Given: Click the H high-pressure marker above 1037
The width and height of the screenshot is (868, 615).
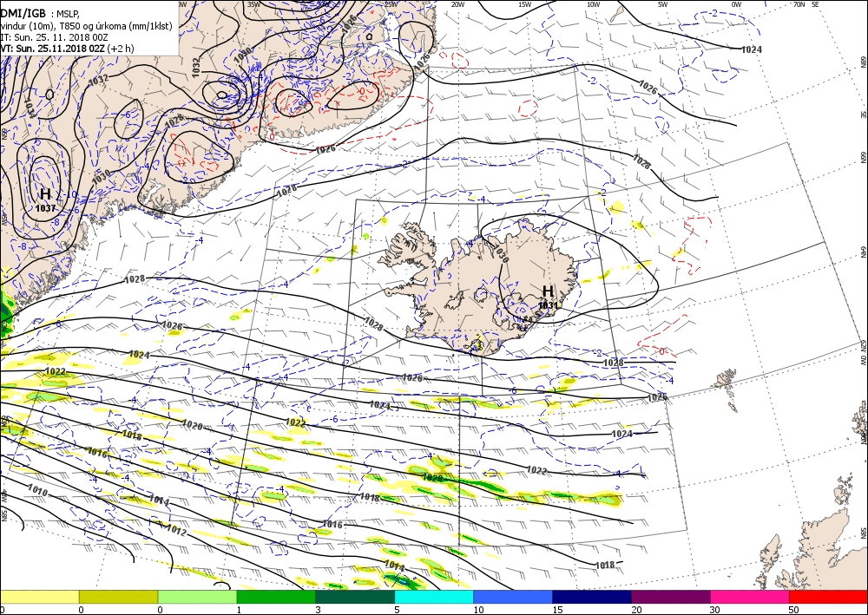Looking at the screenshot, I should coord(45,194).
